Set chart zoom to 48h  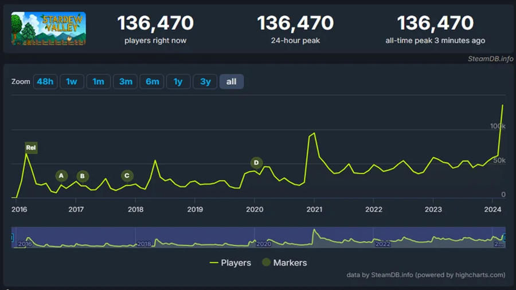[45, 81]
